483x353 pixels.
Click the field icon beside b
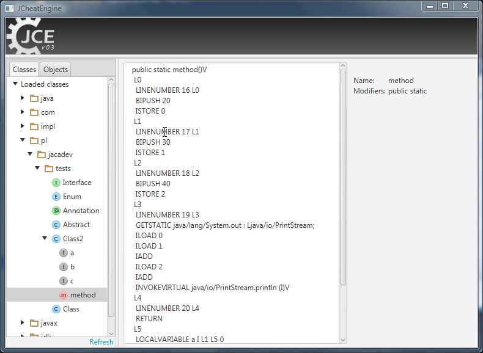coord(64,267)
